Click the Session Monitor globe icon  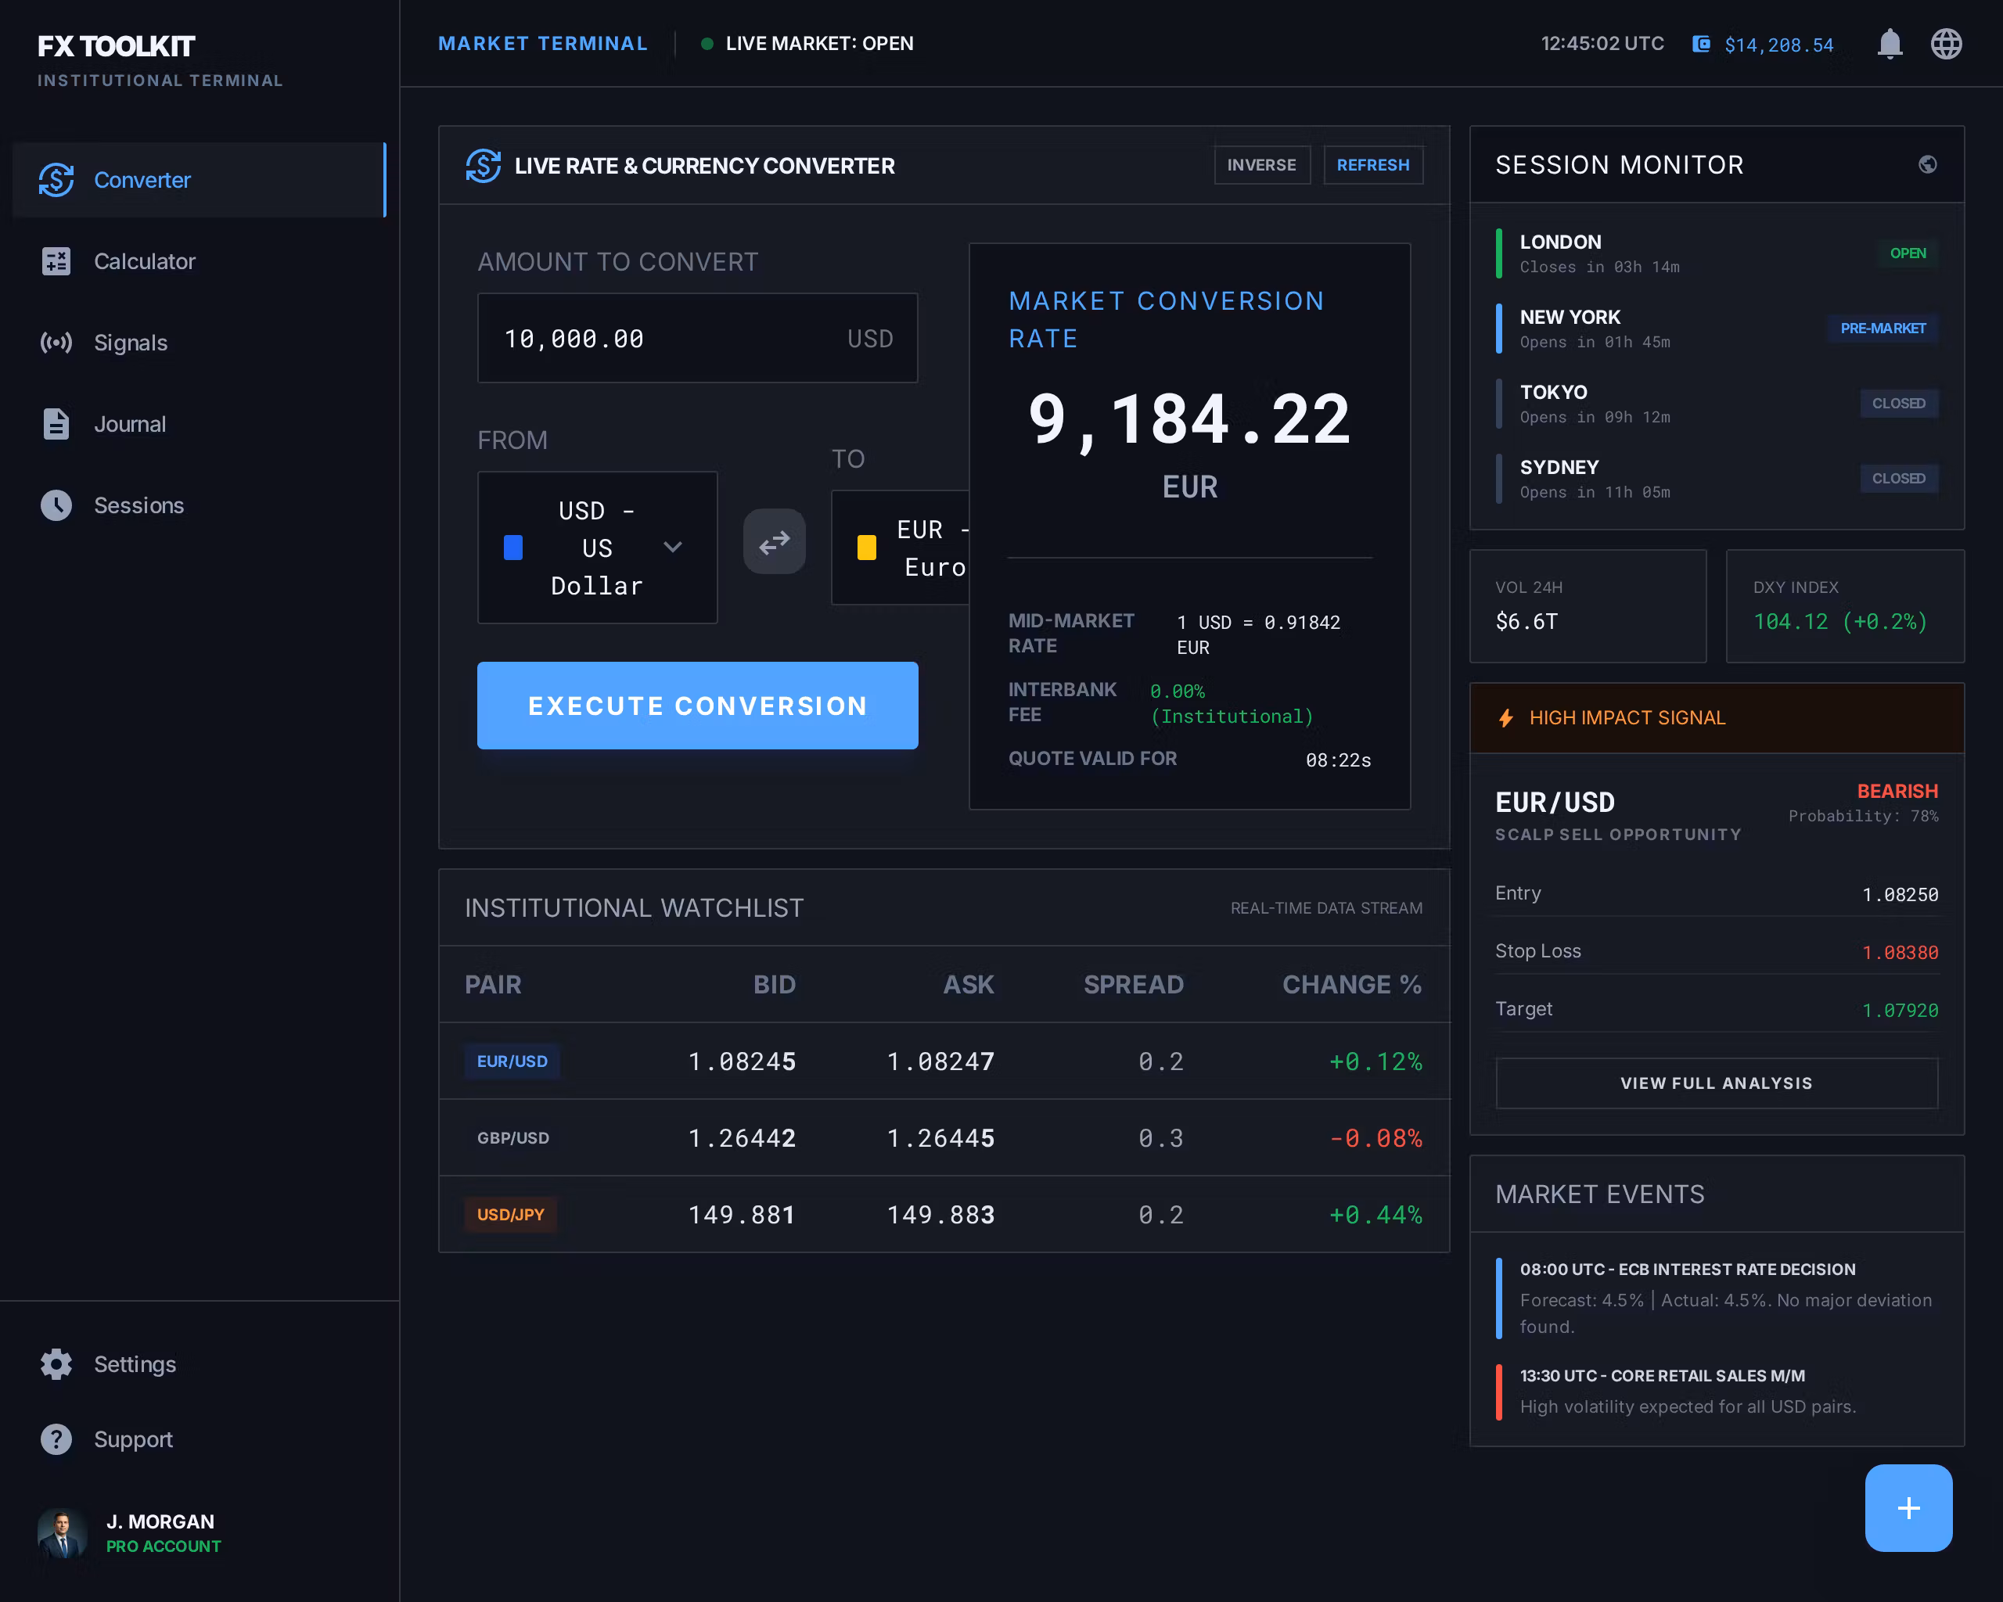coord(1928,164)
